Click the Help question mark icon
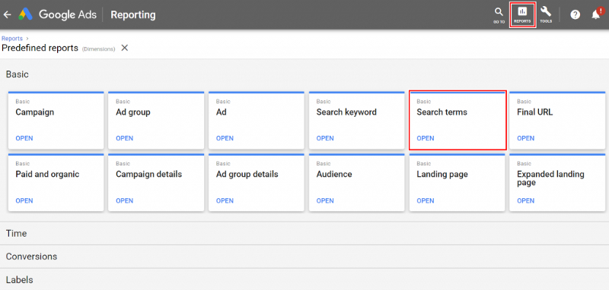Viewport: 609px width, 290px height. coord(576,14)
